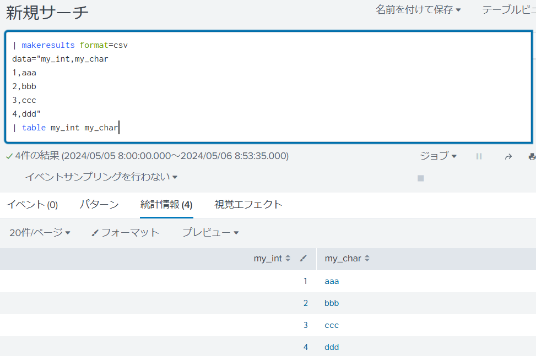The height and width of the screenshot is (356, 536).
Task: Click my_int value 4 in ddd row
Action: [306, 347]
